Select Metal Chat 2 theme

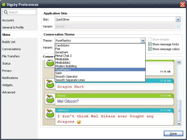click(100, 56)
